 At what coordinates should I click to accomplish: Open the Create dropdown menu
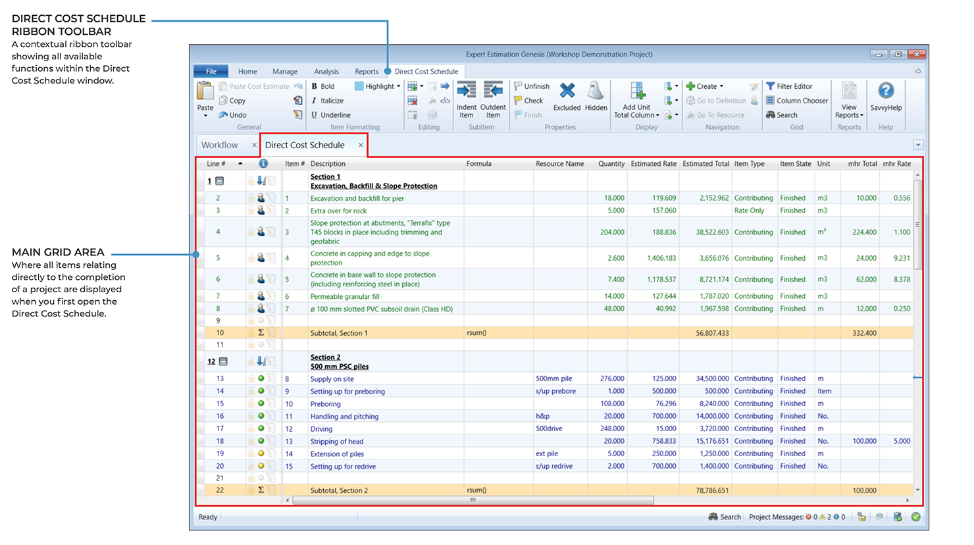point(721,86)
